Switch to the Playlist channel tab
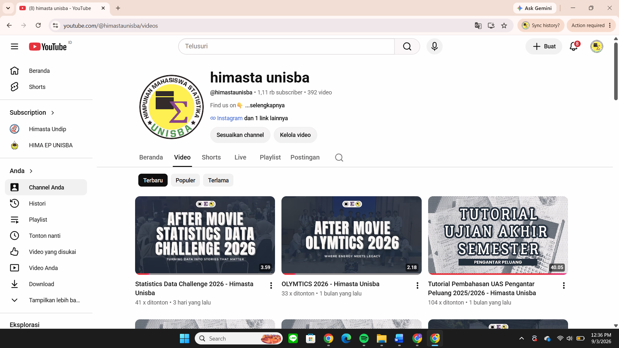This screenshot has width=619, height=348. point(270,158)
